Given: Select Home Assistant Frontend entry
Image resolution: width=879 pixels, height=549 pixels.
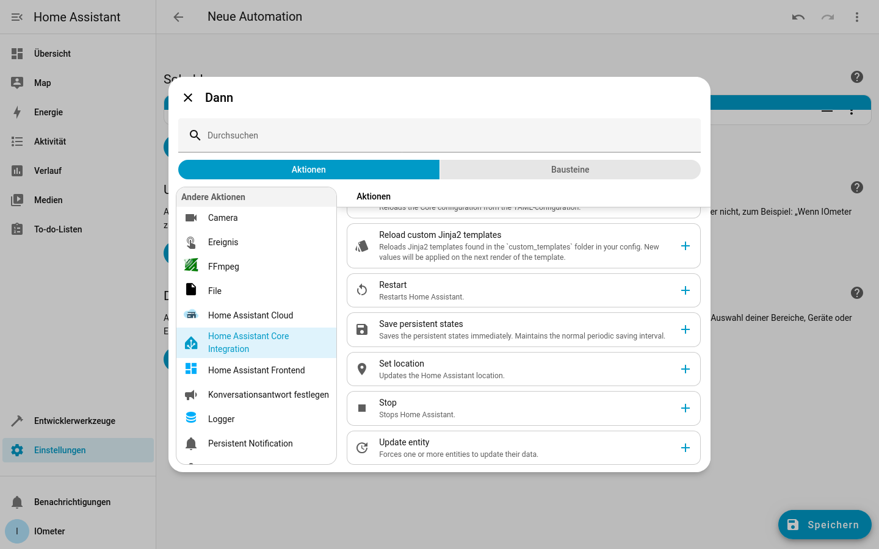Looking at the screenshot, I should (x=256, y=370).
